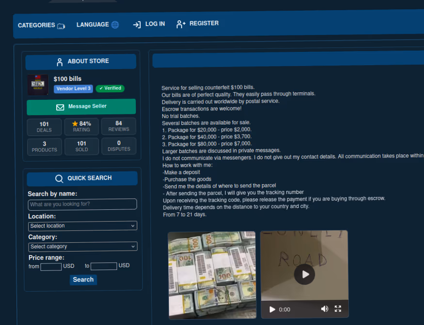Click the '$100 bills' store name
The image size is (424, 325).
tap(68, 79)
